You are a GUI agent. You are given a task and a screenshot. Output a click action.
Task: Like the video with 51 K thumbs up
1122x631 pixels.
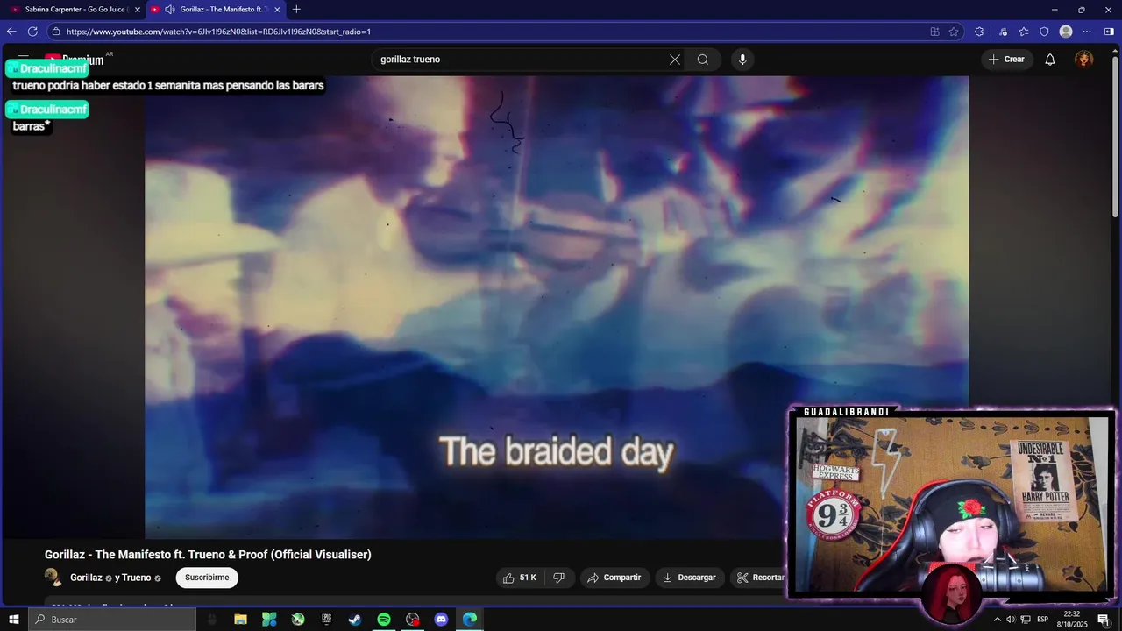(520, 578)
